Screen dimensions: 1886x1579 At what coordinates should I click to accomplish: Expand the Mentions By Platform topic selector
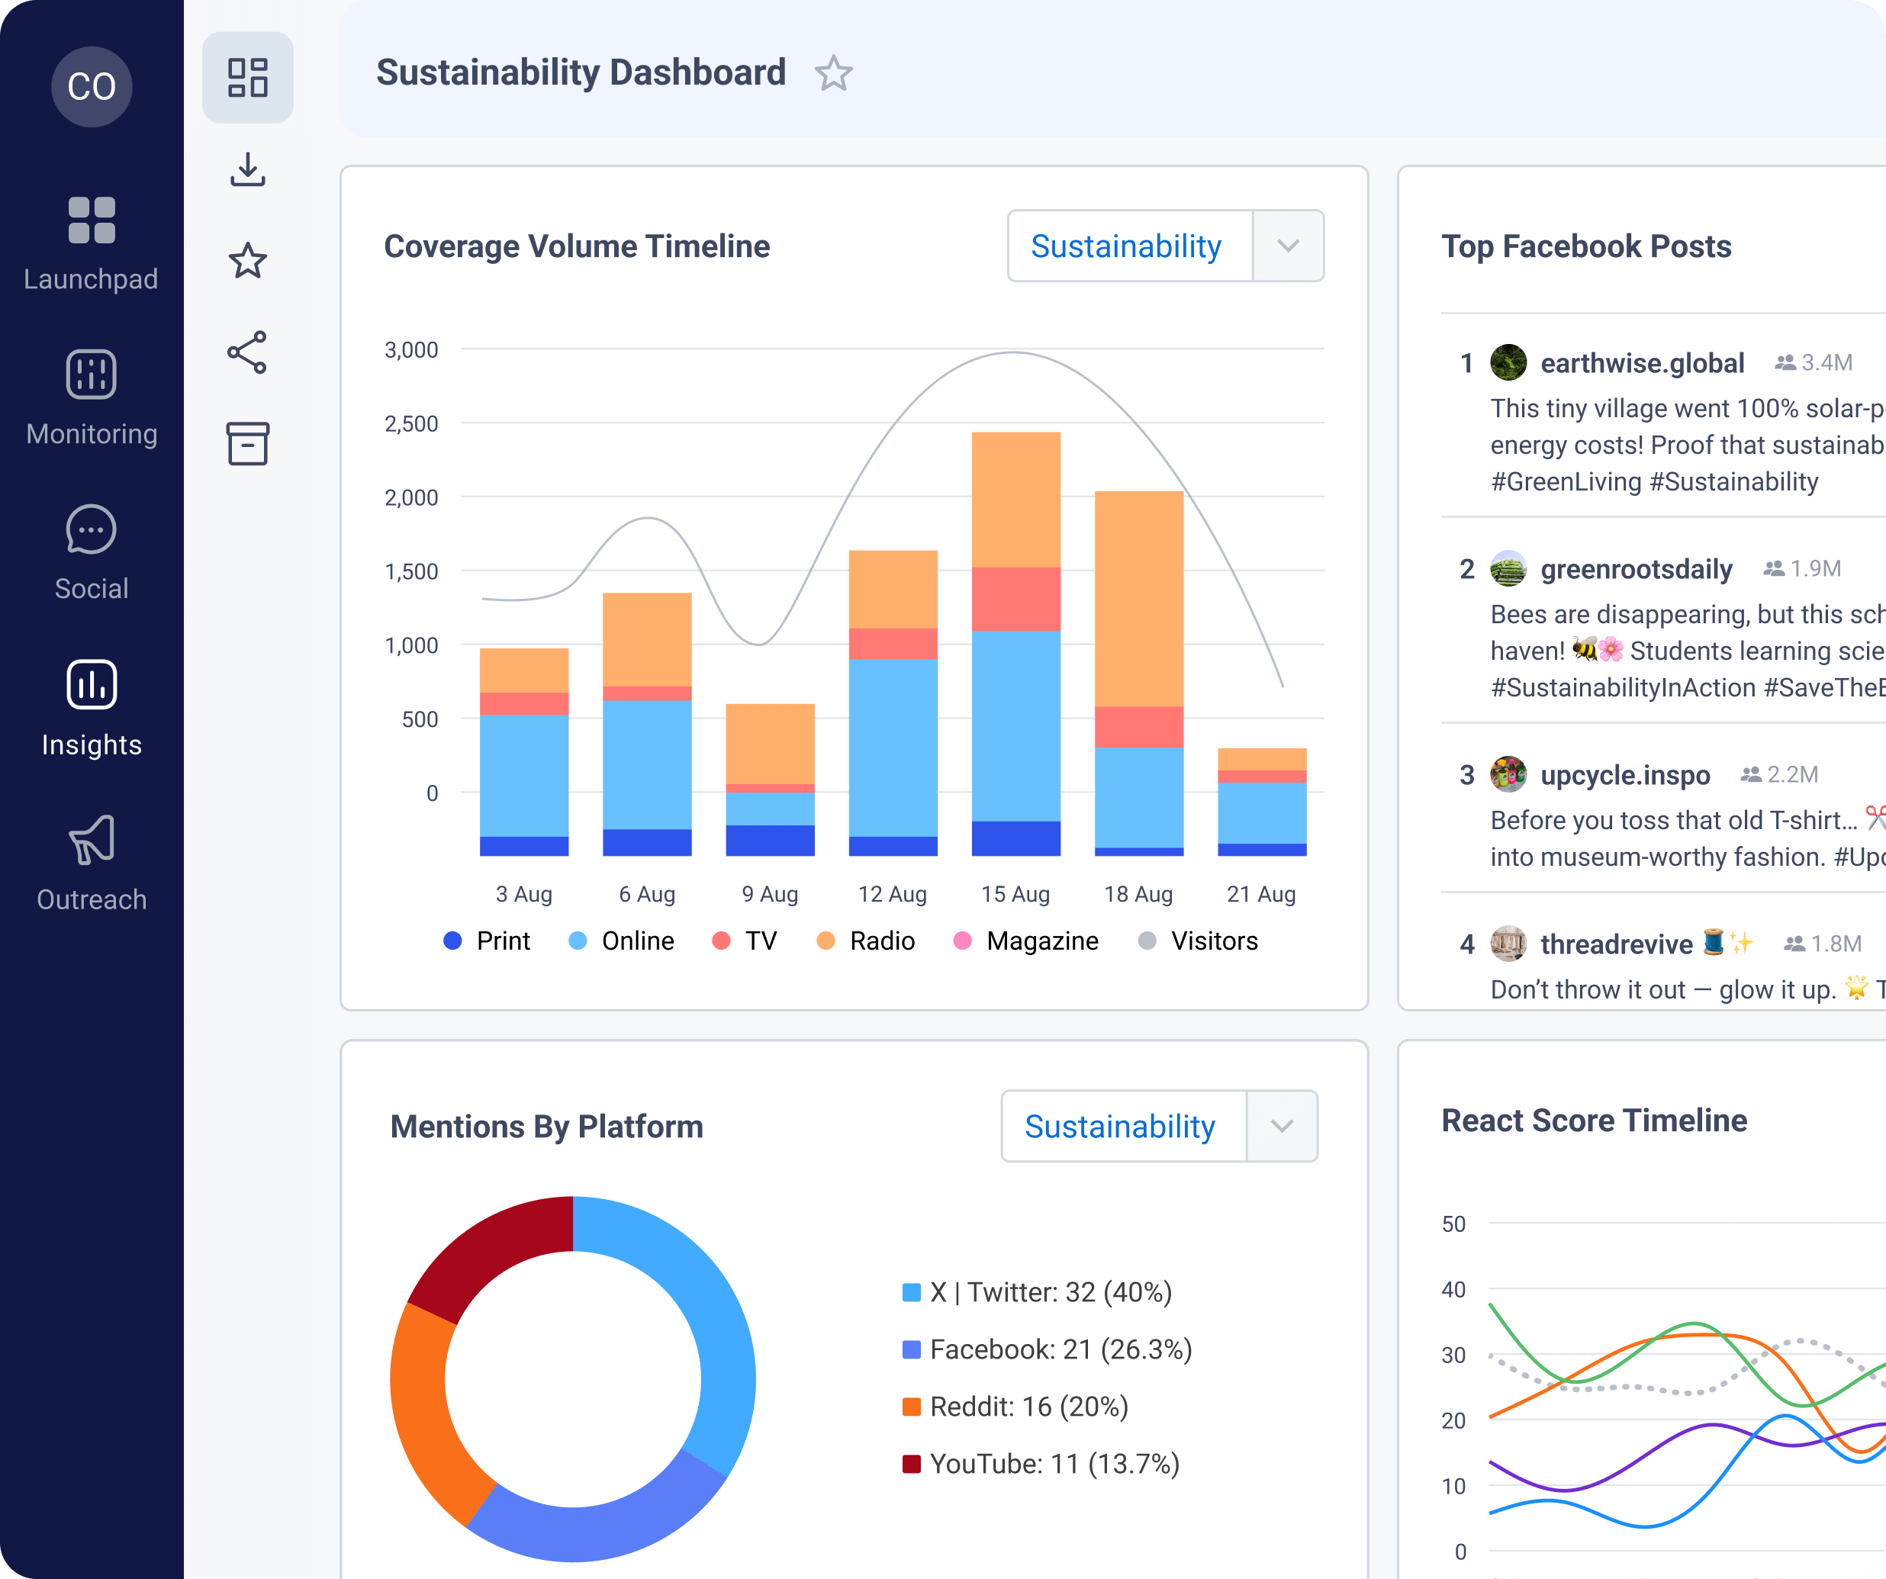pos(1282,1127)
